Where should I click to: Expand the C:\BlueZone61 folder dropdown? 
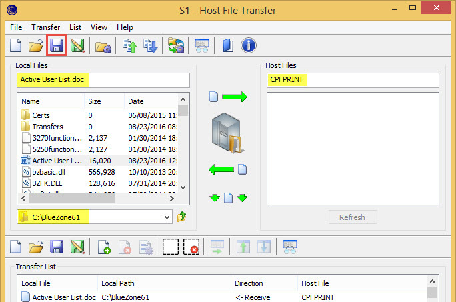(x=167, y=217)
